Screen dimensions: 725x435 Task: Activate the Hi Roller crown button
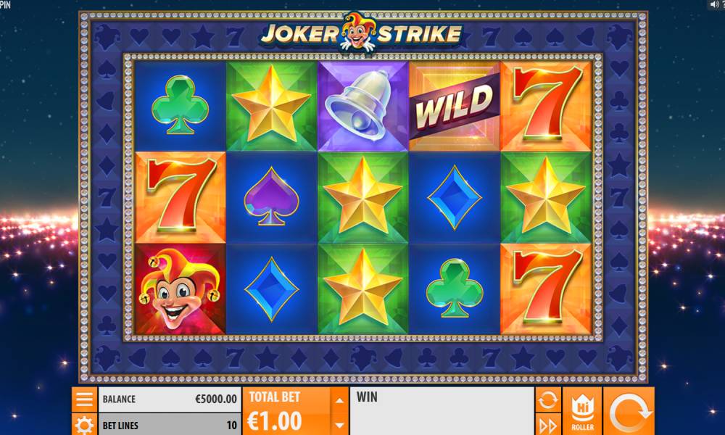[582, 411]
